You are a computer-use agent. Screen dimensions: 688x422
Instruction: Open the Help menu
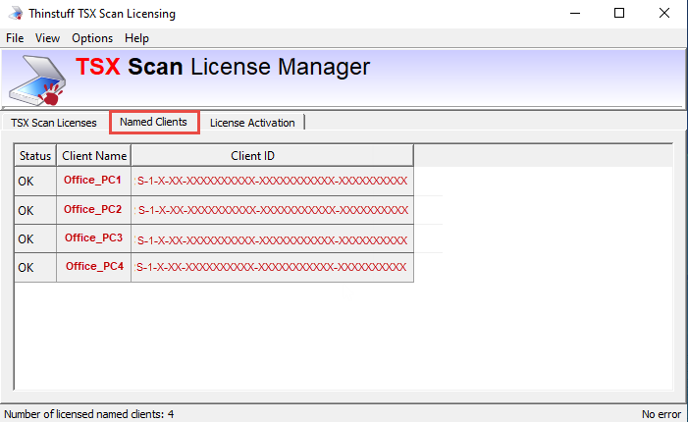[x=136, y=38]
